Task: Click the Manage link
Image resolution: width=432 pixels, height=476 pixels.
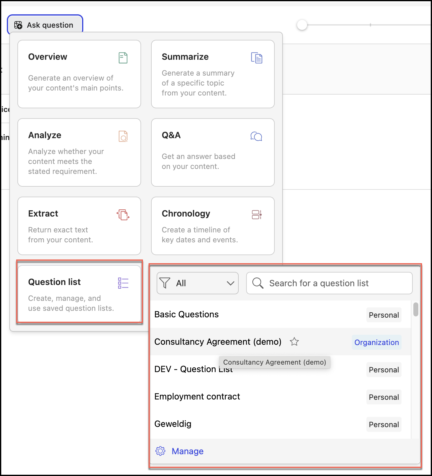Action: click(x=187, y=451)
